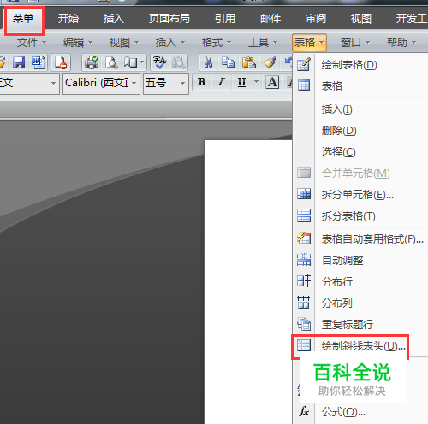Expand the 帮助 classic menu
The width and height of the screenshot is (428, 424).
click(x=401, y=43)
